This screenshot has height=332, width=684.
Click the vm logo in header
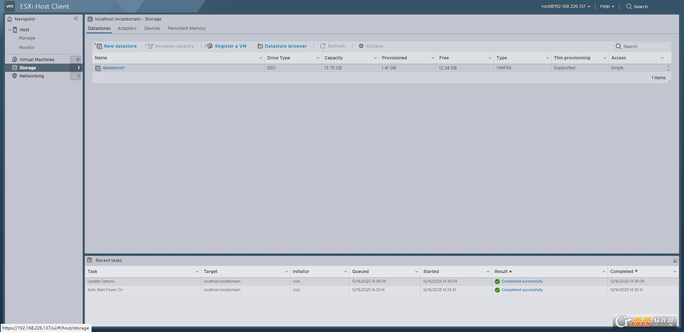pos(10,6)
